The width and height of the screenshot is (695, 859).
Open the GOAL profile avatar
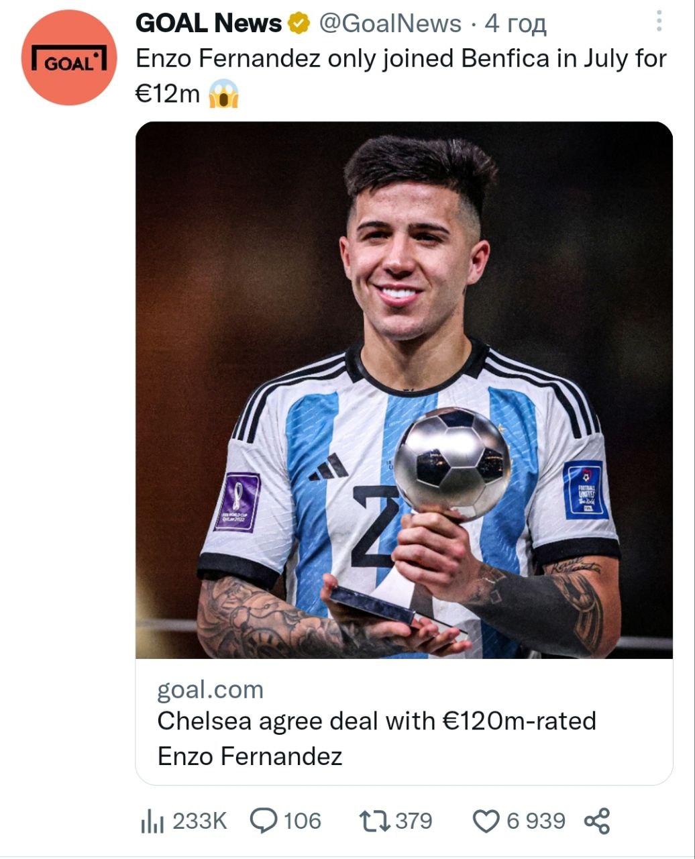click(x=69, y=58)
